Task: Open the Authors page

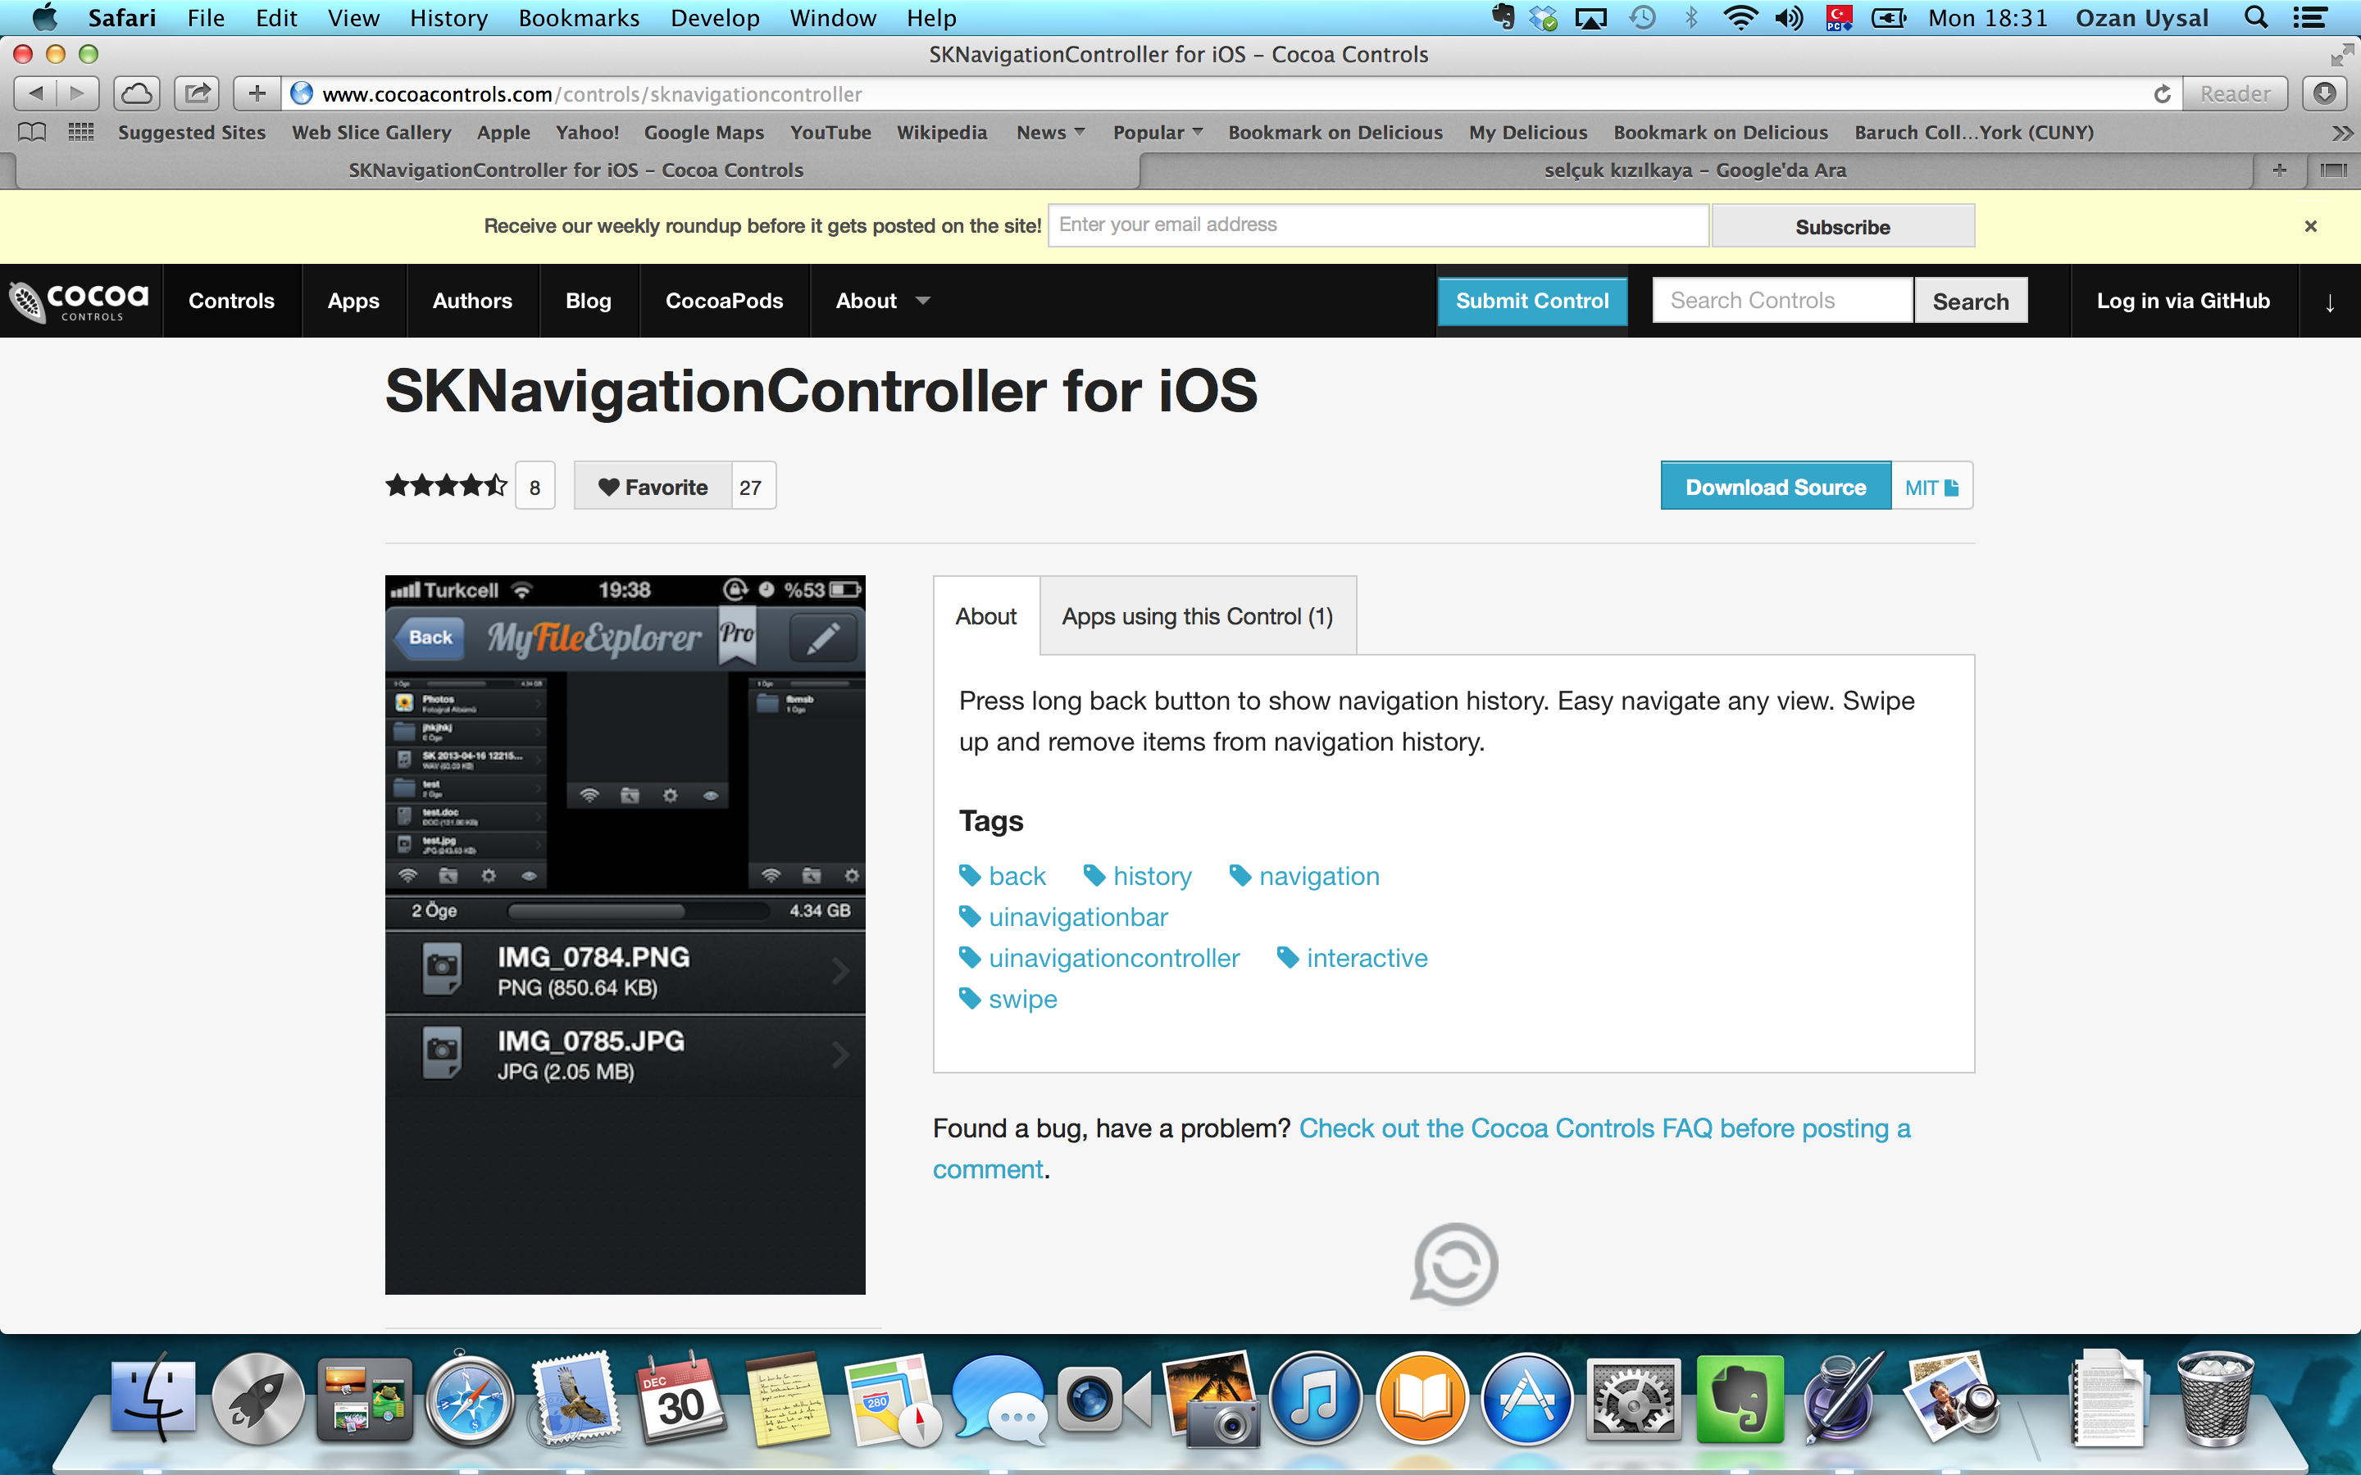Action: (472, 302)
